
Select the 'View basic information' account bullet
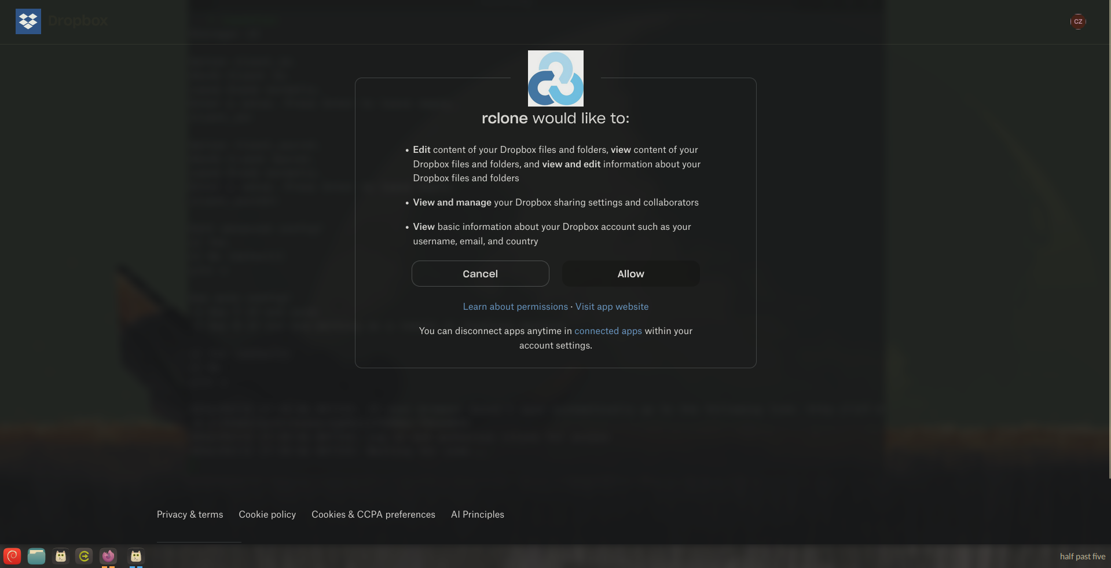(552, 234)
